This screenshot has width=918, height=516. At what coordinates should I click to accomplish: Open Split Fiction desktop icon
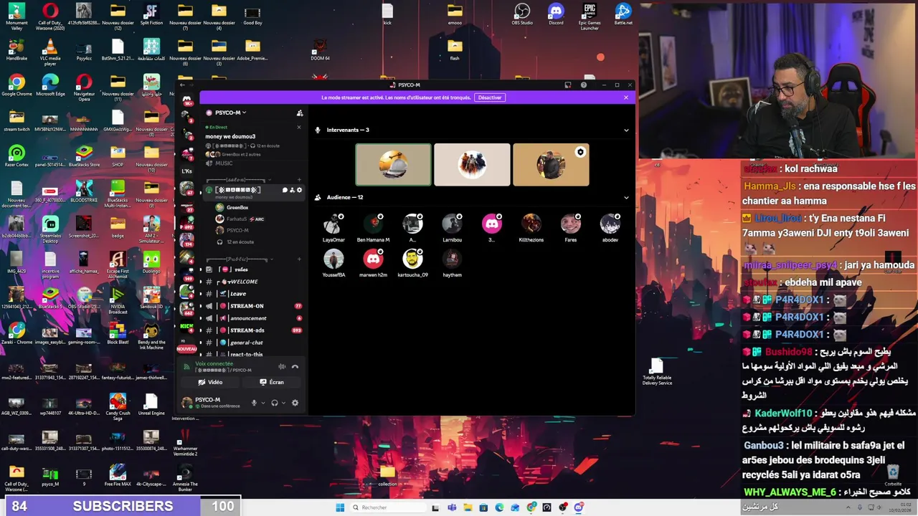pyautogui.click(x=151, y=14)
